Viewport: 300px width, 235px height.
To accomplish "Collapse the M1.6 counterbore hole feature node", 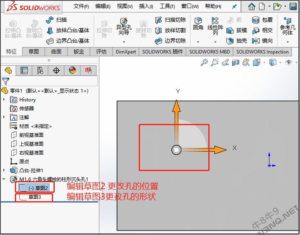I will [x=4, y=179].
